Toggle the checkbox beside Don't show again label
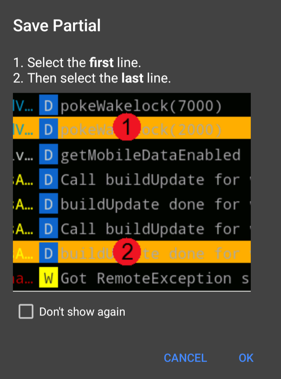This screenshot has width=281, height=379. (x=26, y=312)
